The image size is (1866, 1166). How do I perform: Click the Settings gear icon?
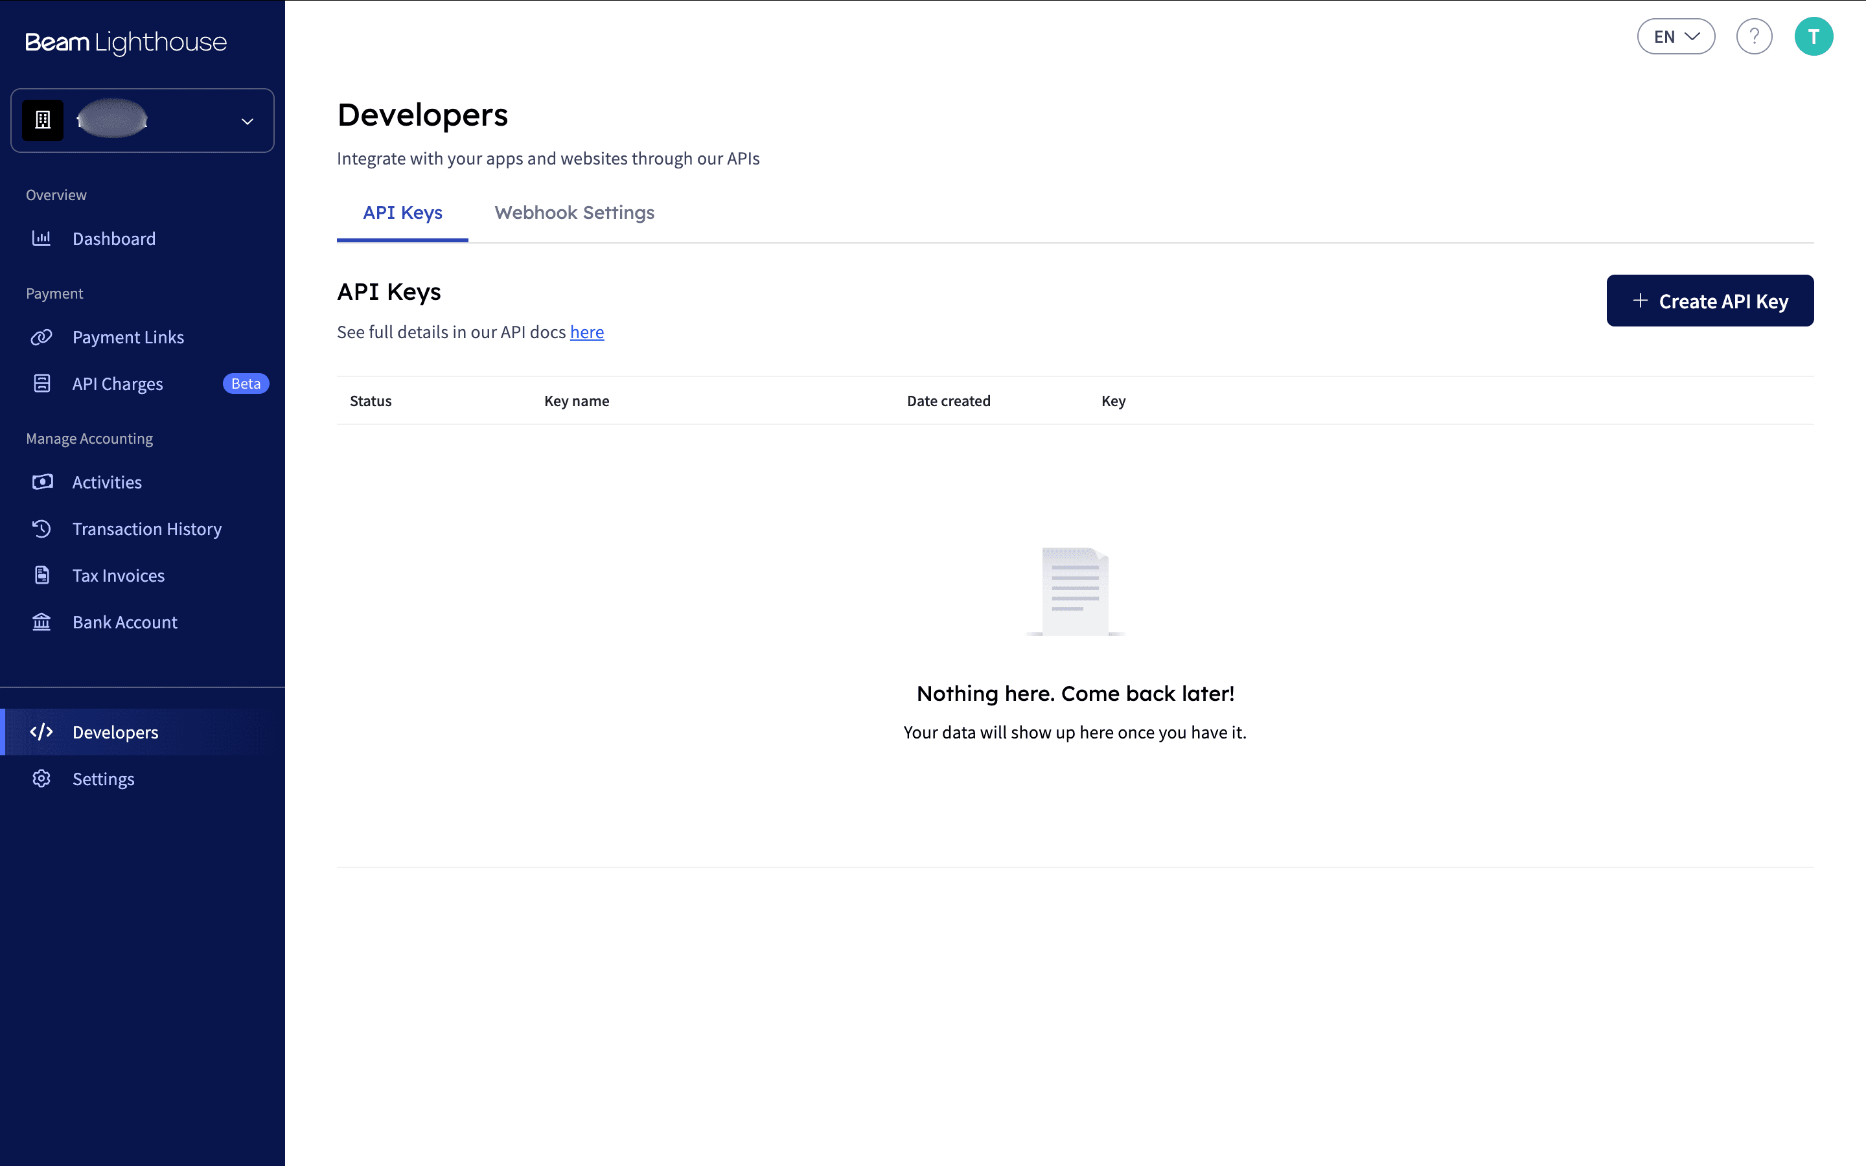pos(41,779)
